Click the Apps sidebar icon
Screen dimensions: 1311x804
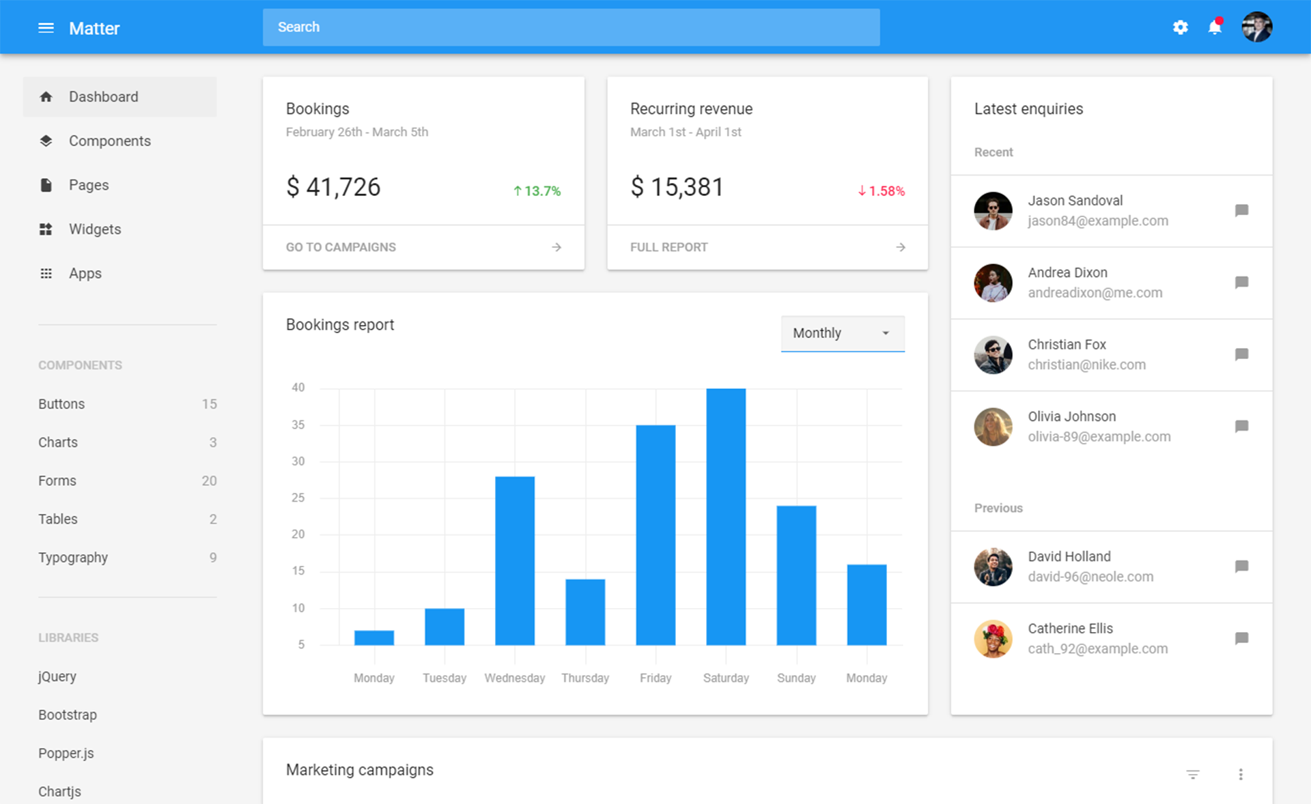[45, 273]
